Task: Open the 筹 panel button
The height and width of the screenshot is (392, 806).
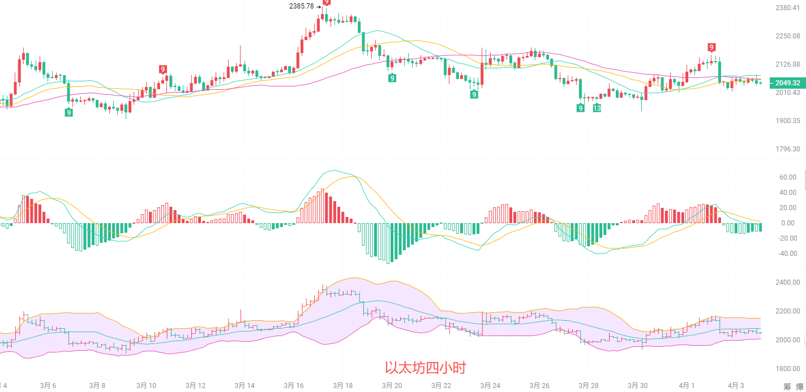Action: 787,386
